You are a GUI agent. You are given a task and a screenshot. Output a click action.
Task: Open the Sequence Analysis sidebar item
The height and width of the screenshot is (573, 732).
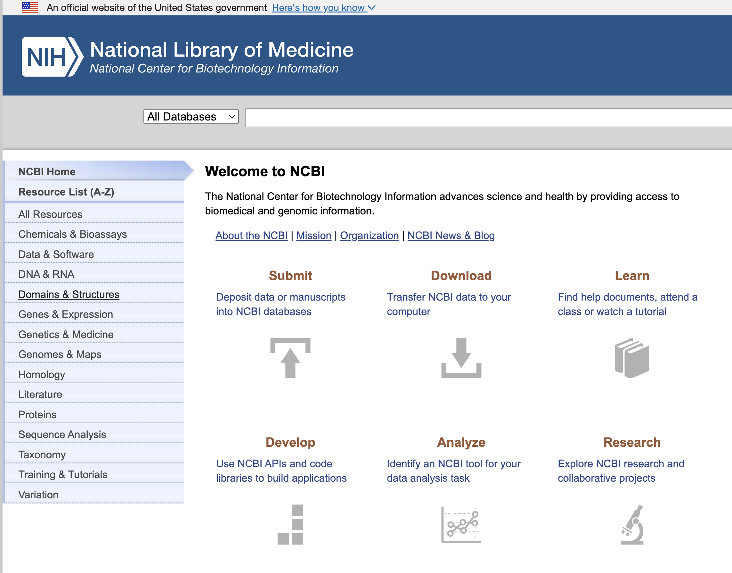(x=62, y=435)
